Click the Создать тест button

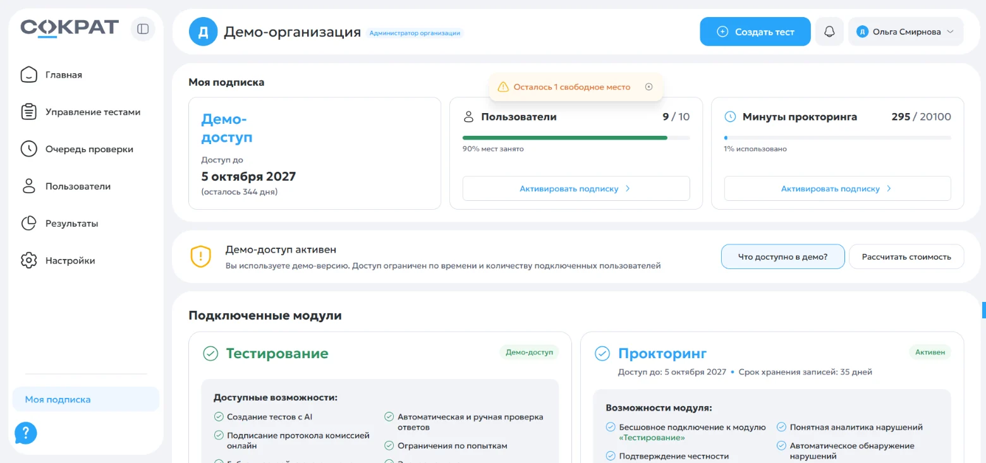point(755,32)
